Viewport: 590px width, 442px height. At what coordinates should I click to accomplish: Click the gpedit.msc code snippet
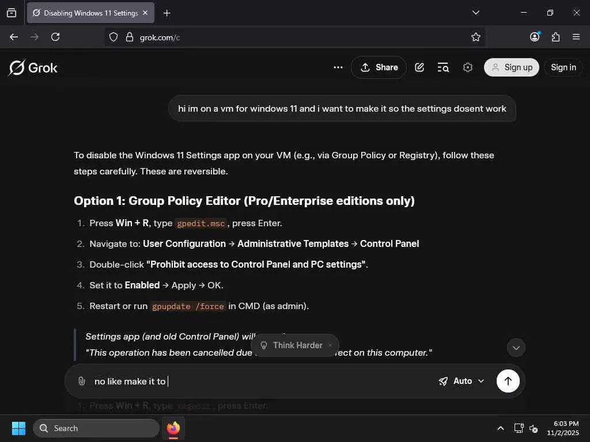pyautogui.click(x=201, y=223)
